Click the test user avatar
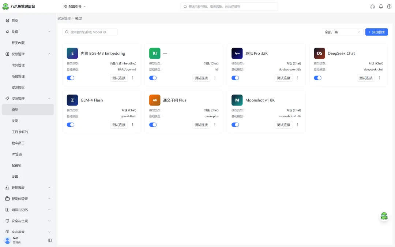The width and height of the screenshot is (395, 247). pos(8,240)
